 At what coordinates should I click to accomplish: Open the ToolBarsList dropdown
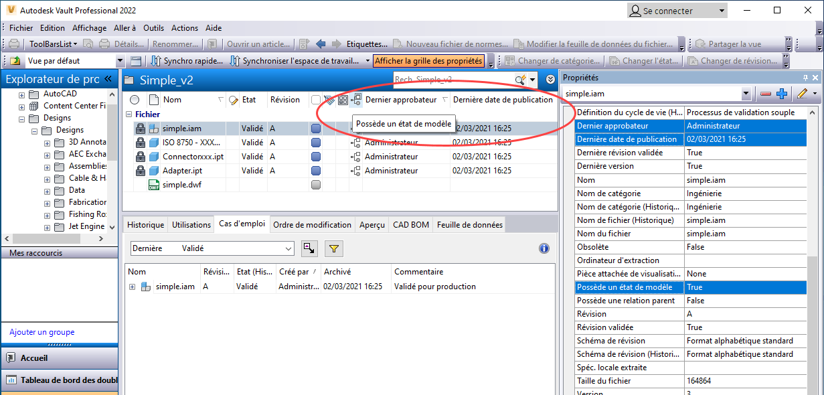pyautogui.click(x=54, y=44)
